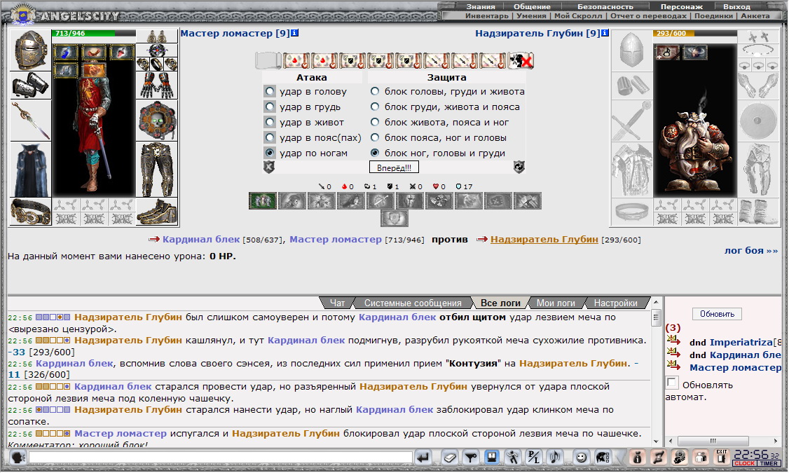The height and width of the screenshot is (473, 789).
Task: Click the equipped belt slot
Action: (30, 211)
